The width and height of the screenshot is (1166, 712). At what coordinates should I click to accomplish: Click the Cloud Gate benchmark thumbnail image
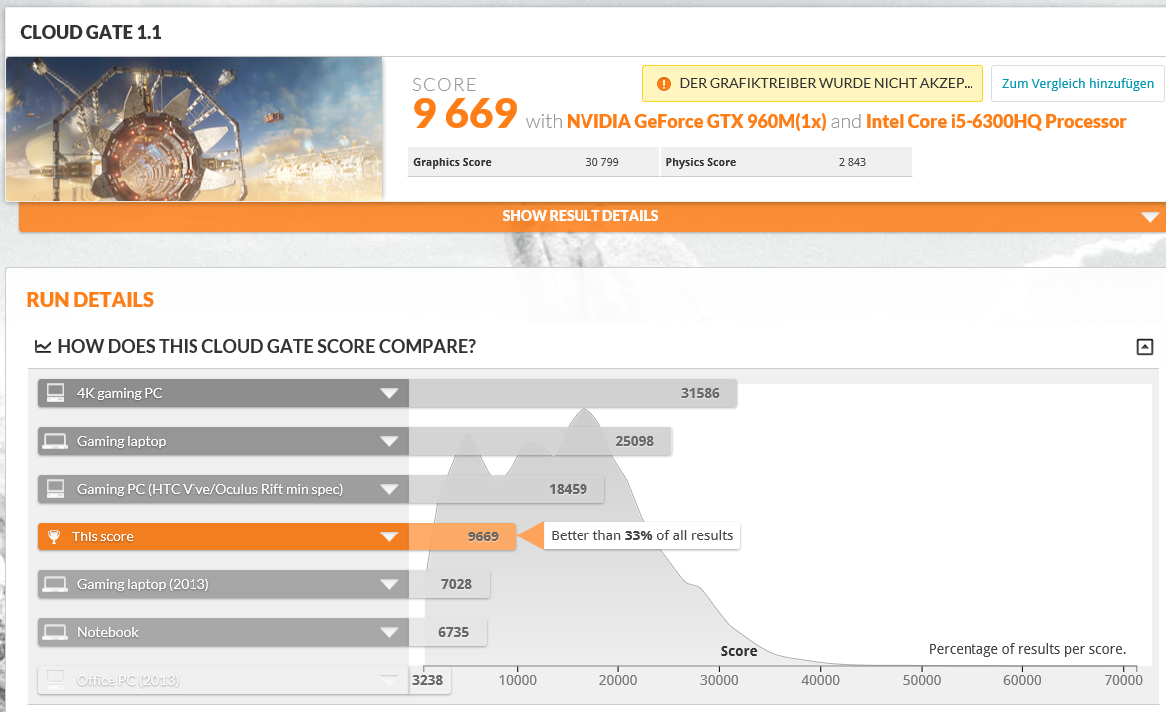[194, 129]
